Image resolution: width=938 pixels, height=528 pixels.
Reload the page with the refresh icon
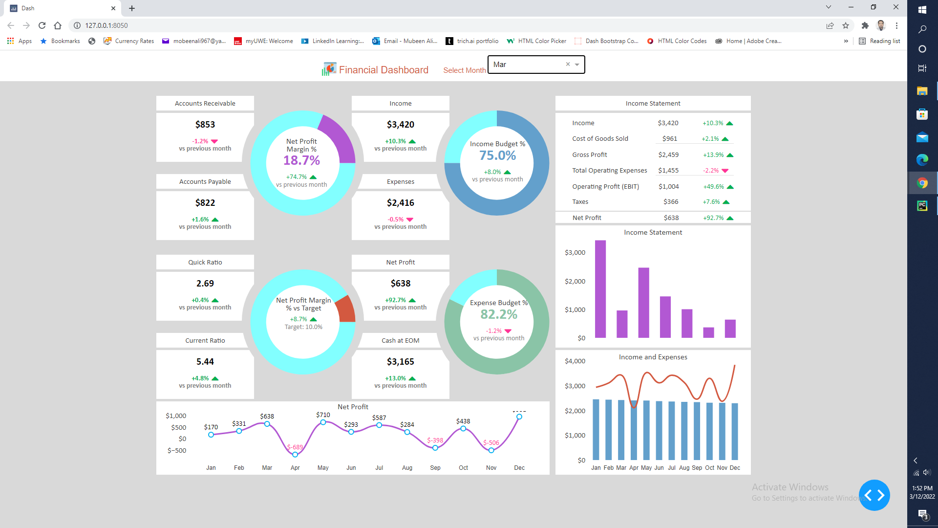click(42, 25)
